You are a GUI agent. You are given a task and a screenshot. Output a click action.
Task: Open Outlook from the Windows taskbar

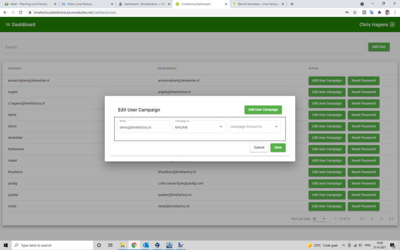tap(146, 245)
